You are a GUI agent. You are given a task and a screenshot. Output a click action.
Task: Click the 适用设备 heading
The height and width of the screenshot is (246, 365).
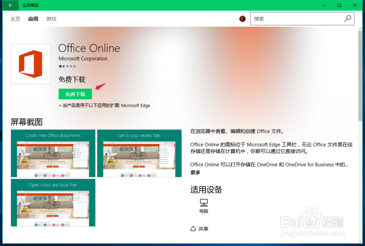tap(206, 190)
